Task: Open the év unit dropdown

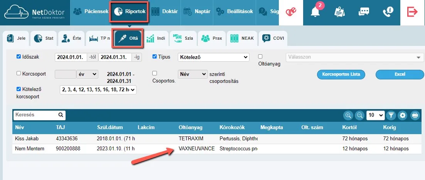Action: pos(87,74)
